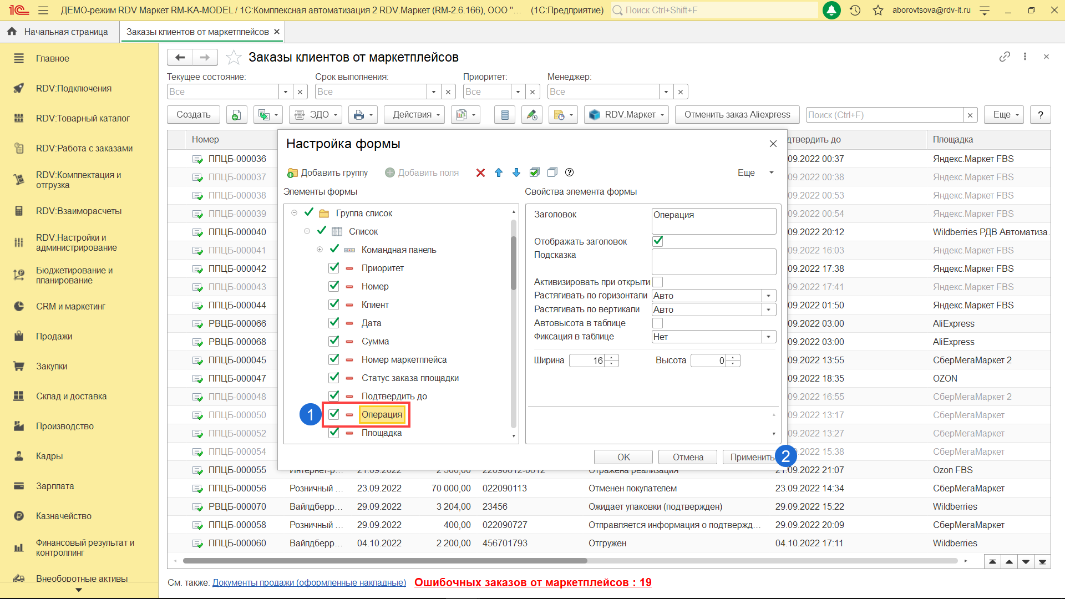This screenshot has height=599, width=1065.
Task: Open Фиксация в таблице dropdown
Action: (768, 337)
